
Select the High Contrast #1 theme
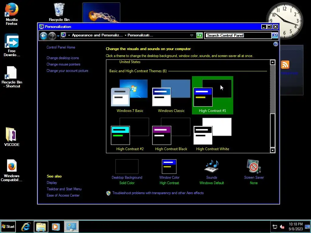click(x=212, y=96)
